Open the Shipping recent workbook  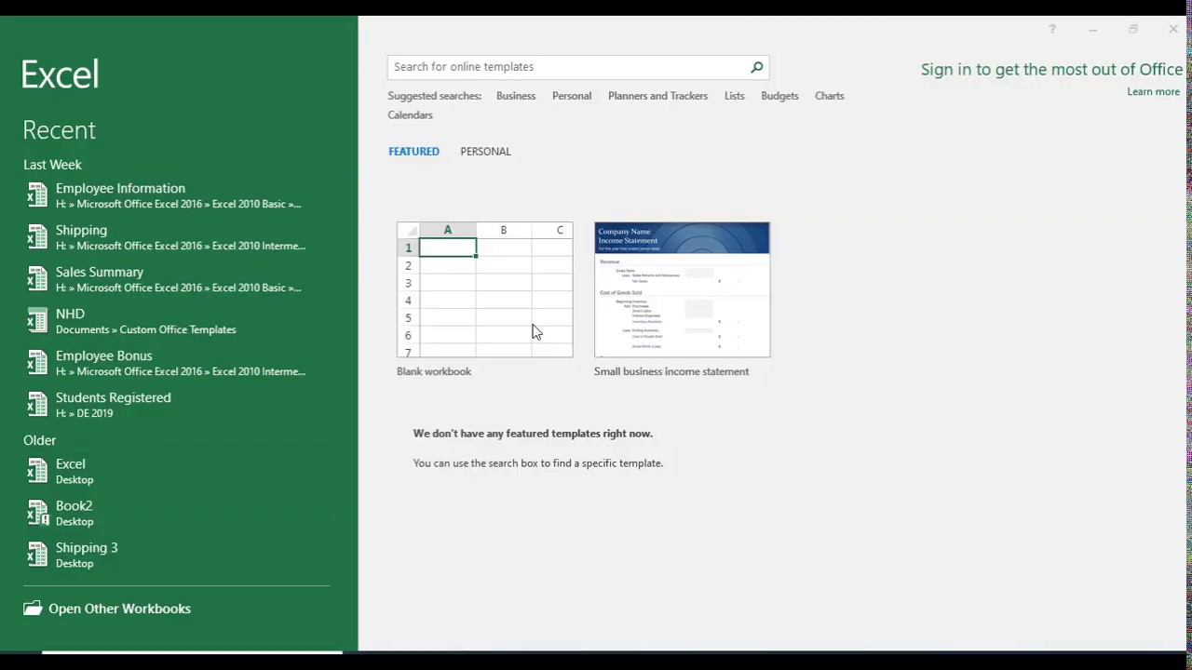pyautogui.click(x=177, y=237)
